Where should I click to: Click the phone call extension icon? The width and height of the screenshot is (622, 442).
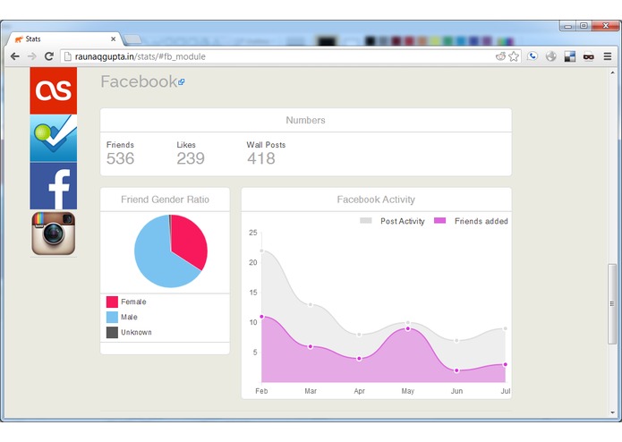coord(533,56)
